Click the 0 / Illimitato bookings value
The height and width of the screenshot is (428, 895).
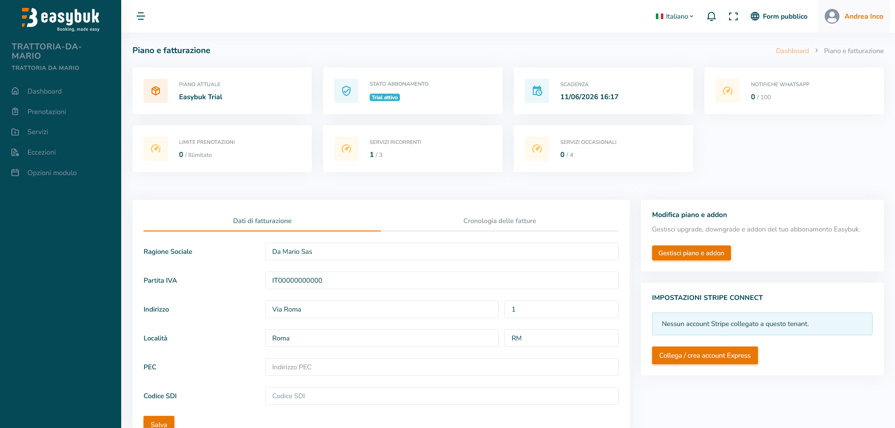(195, 155)
